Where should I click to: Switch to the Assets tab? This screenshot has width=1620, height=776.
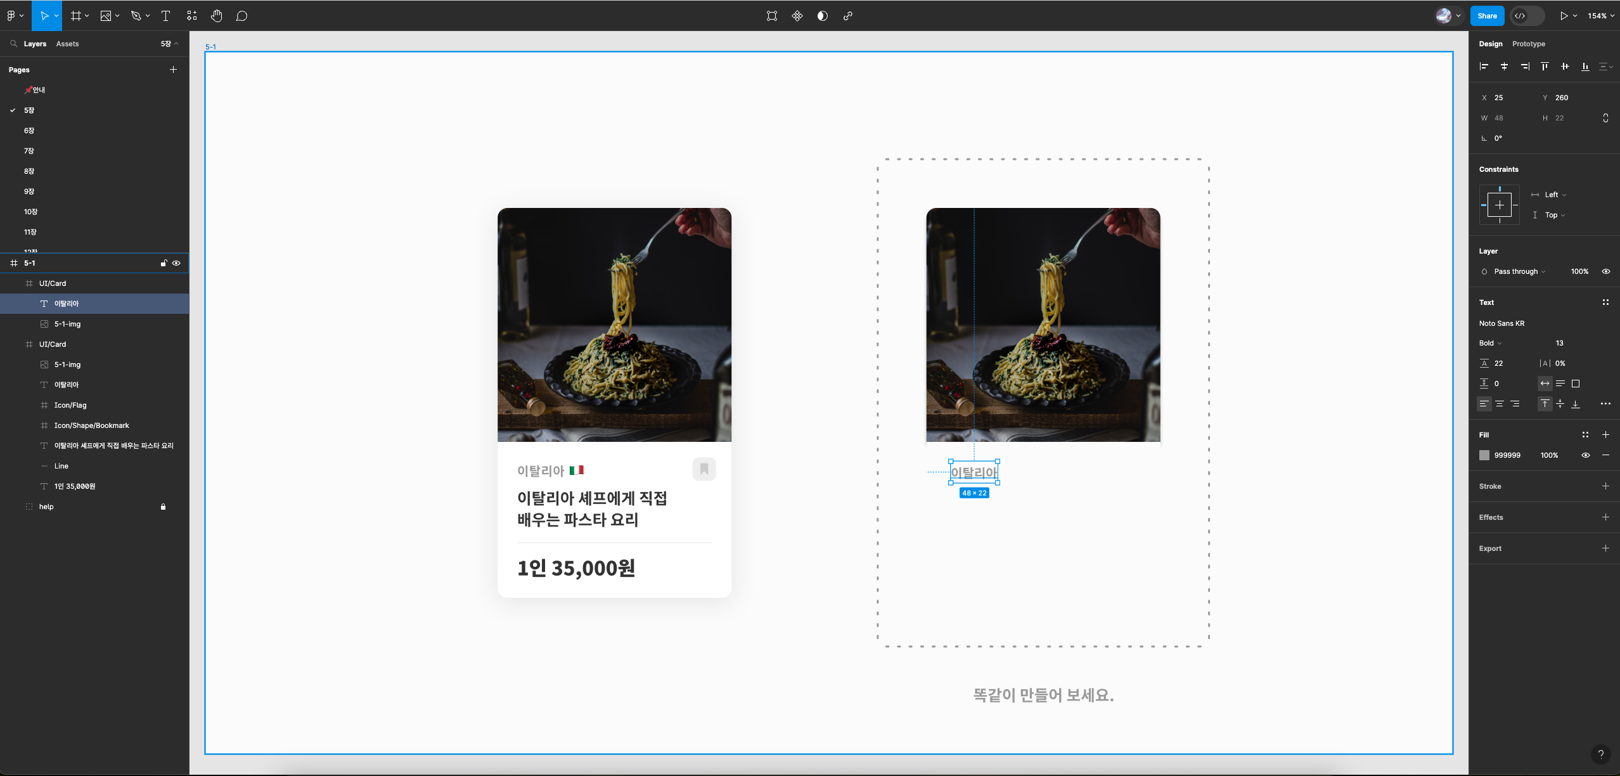67,44
